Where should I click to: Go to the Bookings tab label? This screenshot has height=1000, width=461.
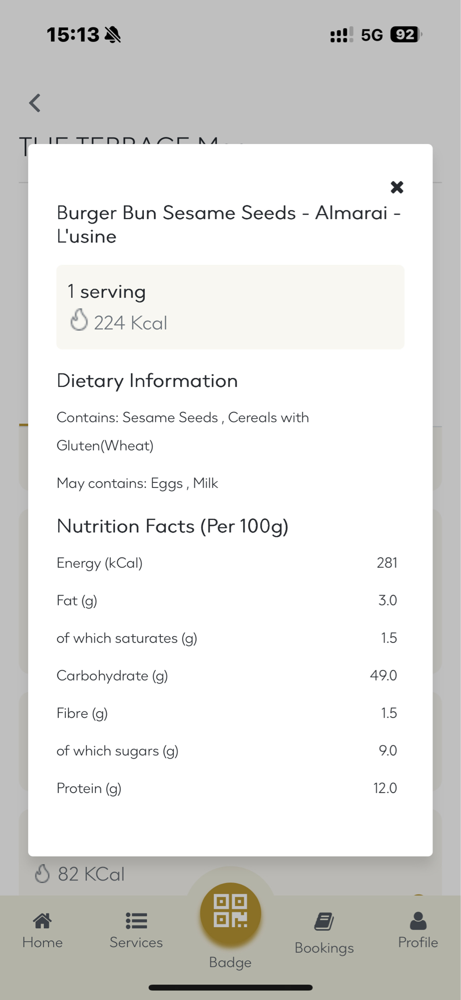(x=324, y=948)
